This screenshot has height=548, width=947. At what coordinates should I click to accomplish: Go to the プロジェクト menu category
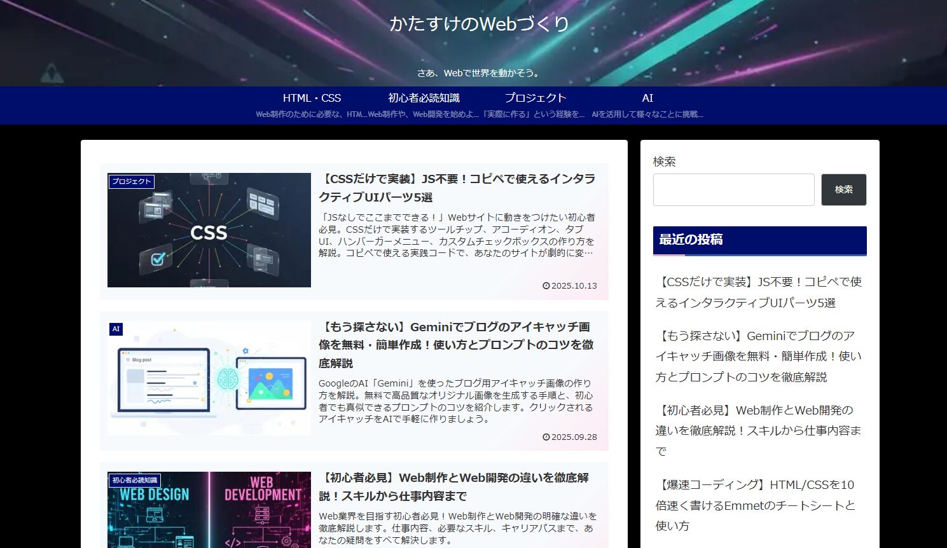(535, 99)
